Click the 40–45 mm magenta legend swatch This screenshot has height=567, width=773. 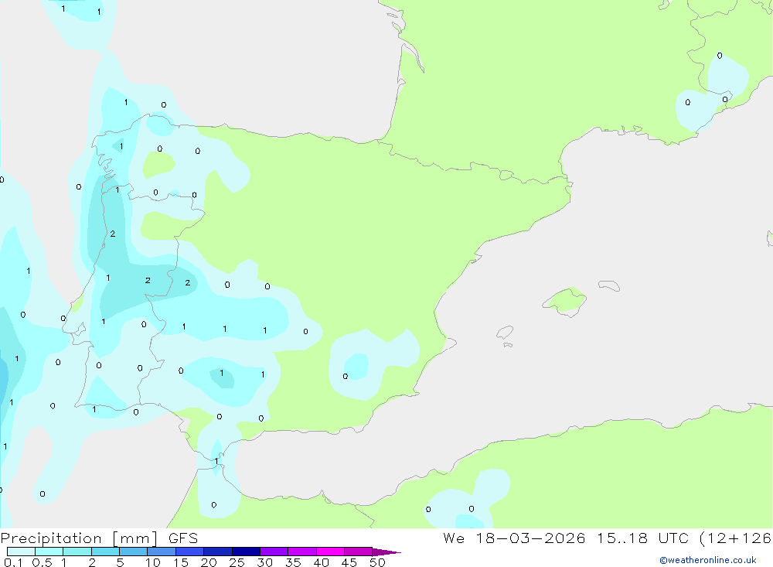coord(330,552)
